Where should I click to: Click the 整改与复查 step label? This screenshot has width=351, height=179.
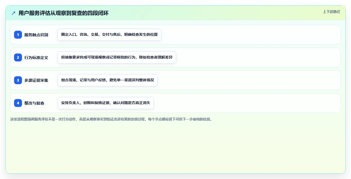pyautogui.click(x=34, y=103)
